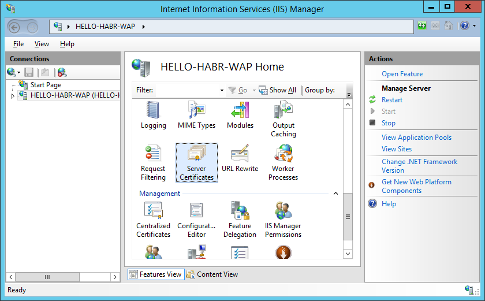The height and width of the screenshot is (301, 485).
Task: Expand the HELLO-HABR-WAP tree node
Action: [13, 96]
